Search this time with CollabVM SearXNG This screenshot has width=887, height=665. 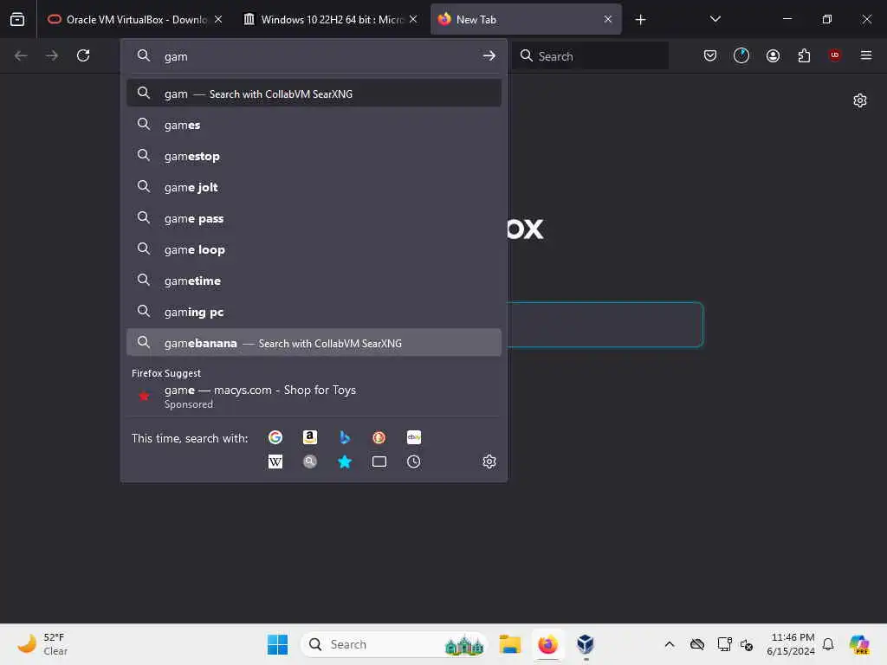[x=310, y=462]
